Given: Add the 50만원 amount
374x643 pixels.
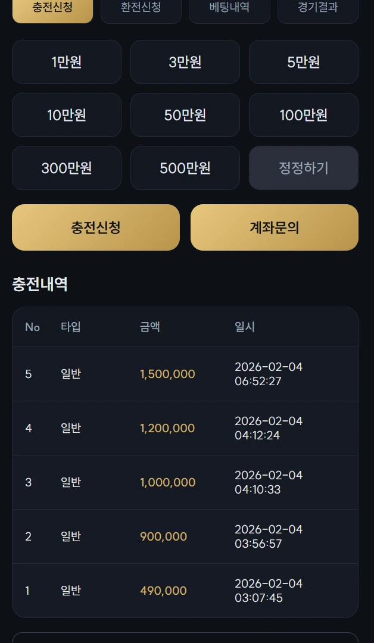Looking at the screenshot, I should [185, 115].
